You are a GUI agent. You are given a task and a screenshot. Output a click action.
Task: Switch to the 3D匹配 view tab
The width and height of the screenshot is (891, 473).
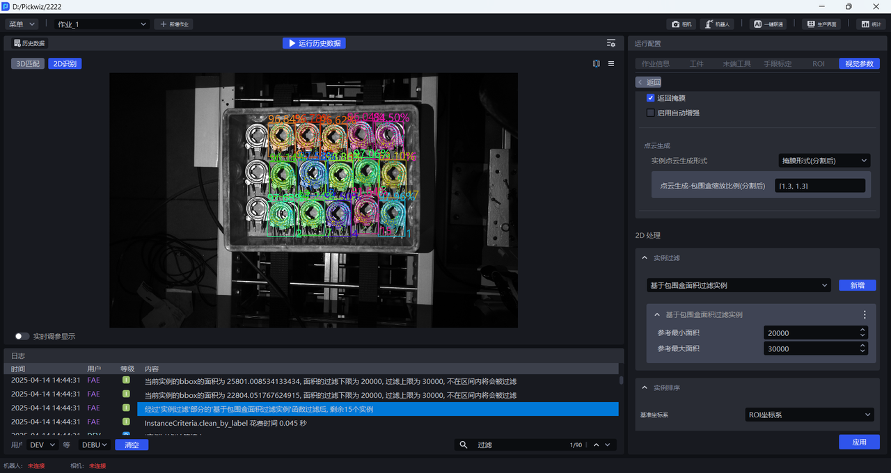28,64
